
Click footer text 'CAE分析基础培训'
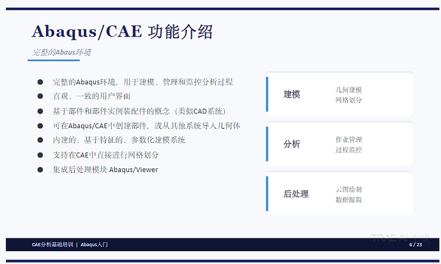[x=52, y=245]
